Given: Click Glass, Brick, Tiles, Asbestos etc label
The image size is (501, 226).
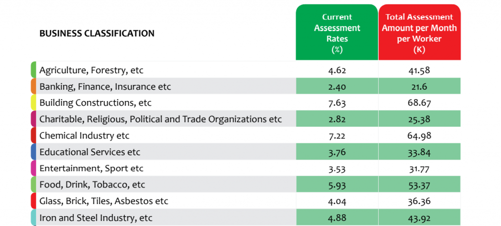Looking at the screenshot, I should click(104, 201).
